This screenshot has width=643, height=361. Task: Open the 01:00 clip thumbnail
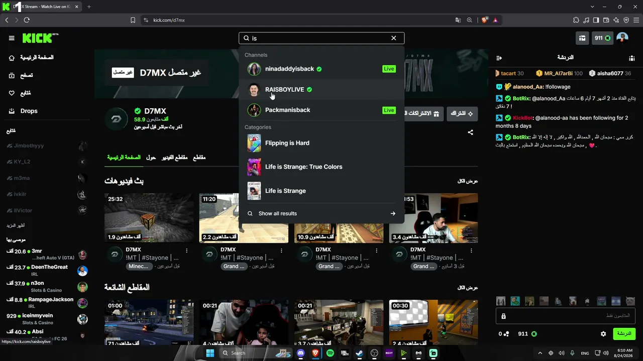[x=149, y=322]
